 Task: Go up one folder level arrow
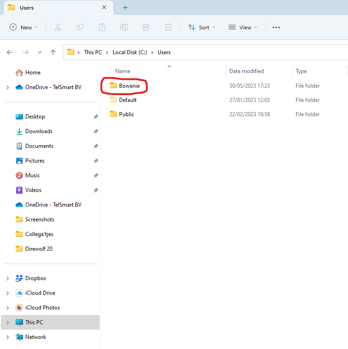click(x=53, y=52)
